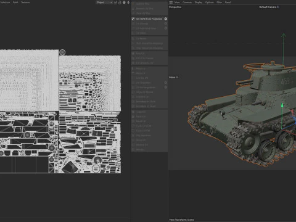
Task: Select the Paste UV entry
Action: pos(149,117)
